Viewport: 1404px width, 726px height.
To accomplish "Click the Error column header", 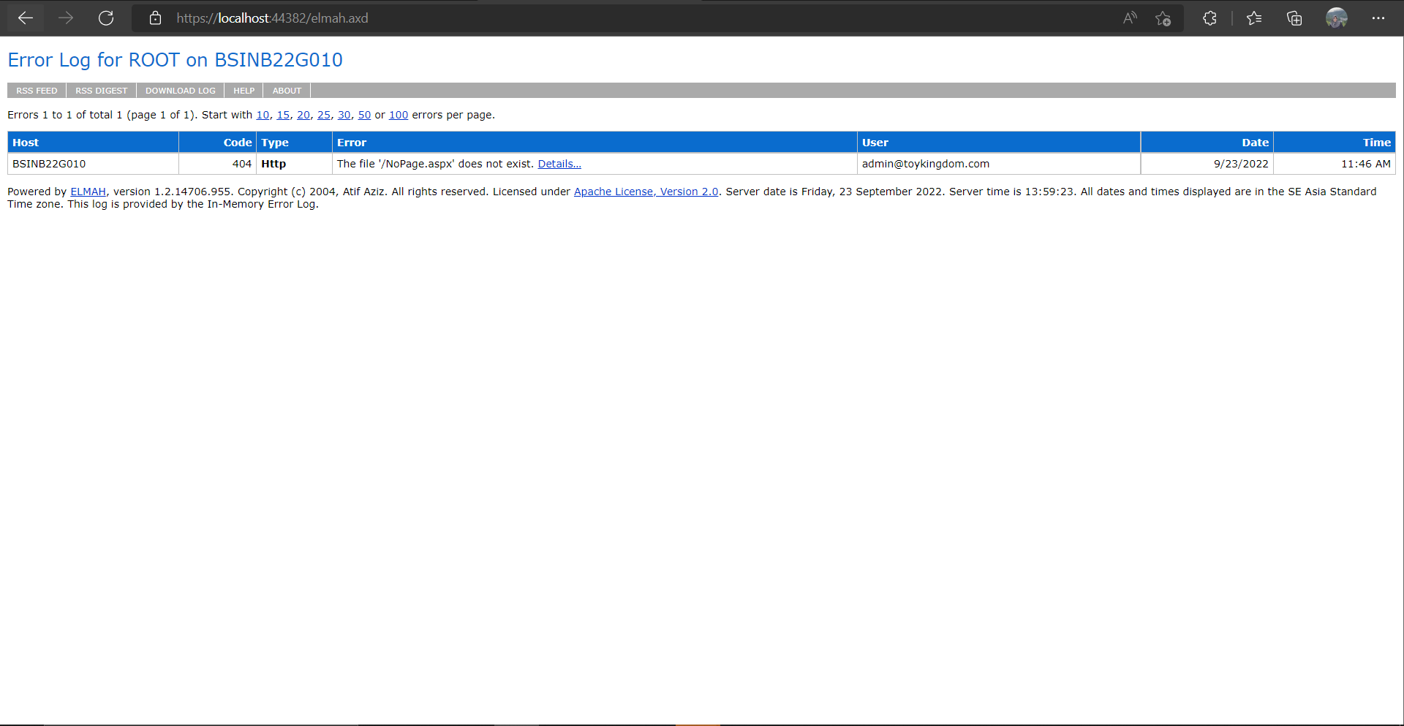I will 595,143.
